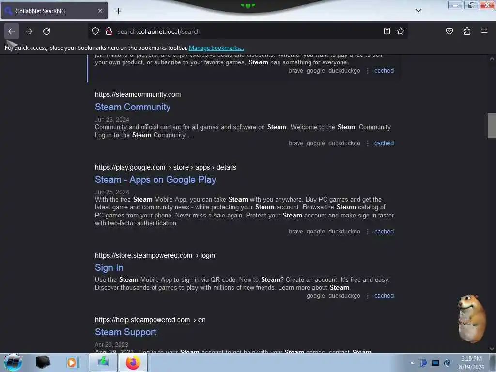The image size is (496, 372).
Task: Open the Windows Start orb
Action: point(13,362)
